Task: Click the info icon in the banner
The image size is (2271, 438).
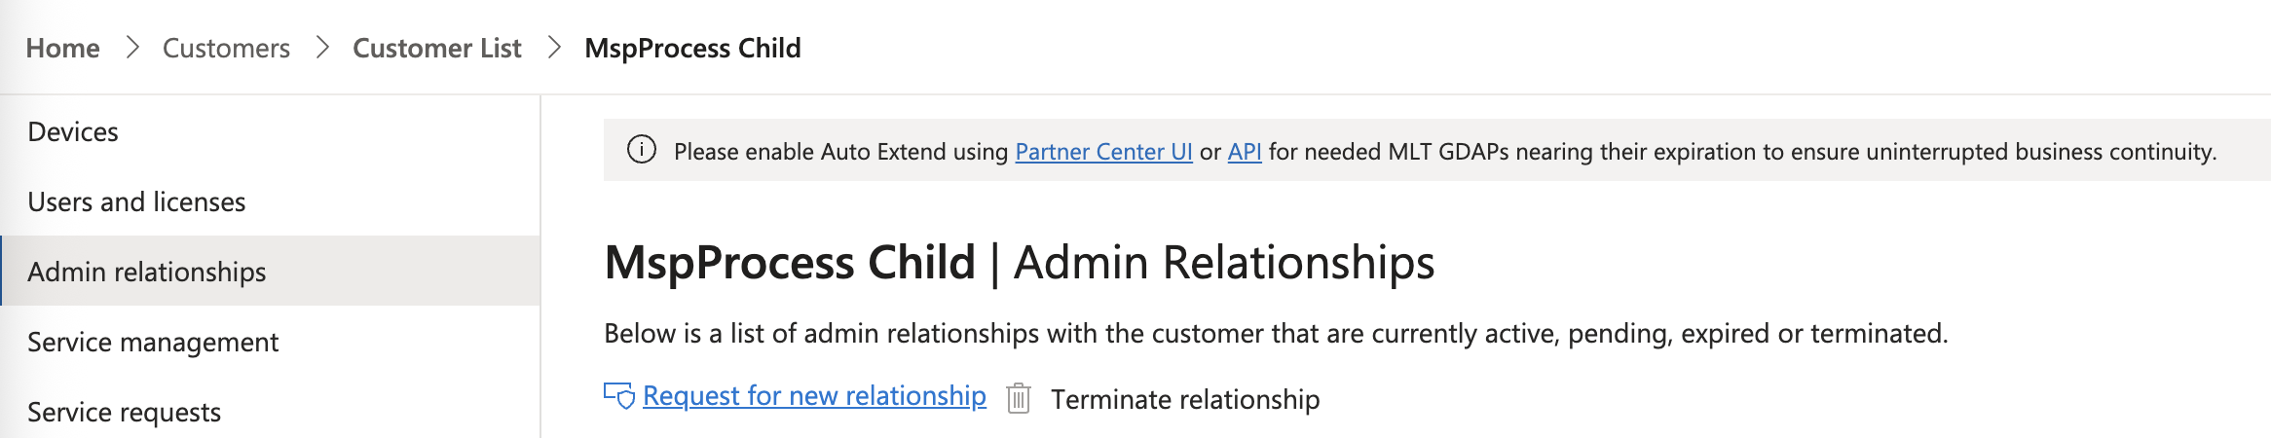Action: pyautogui.click(x=641, y=150)
